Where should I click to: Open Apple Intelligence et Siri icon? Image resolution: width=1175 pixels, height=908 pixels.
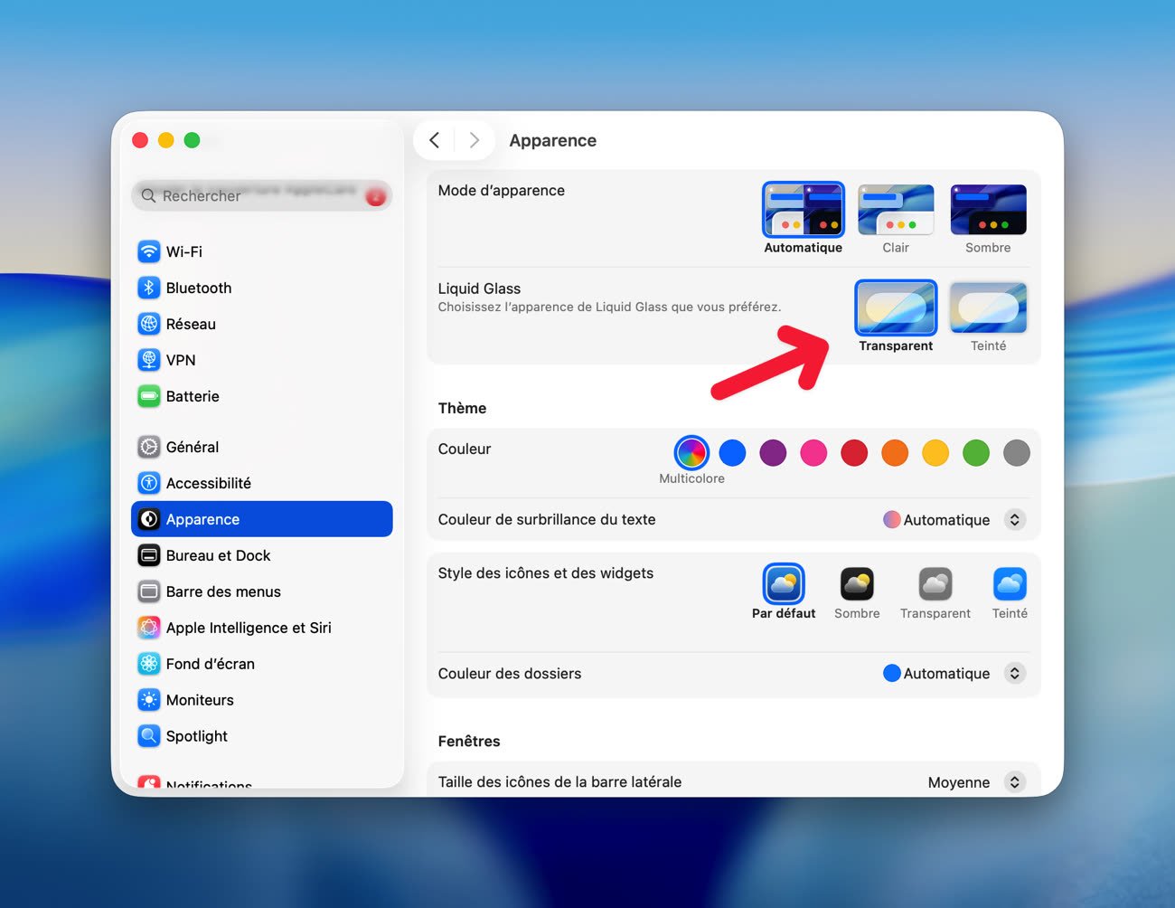coord(149,628)
